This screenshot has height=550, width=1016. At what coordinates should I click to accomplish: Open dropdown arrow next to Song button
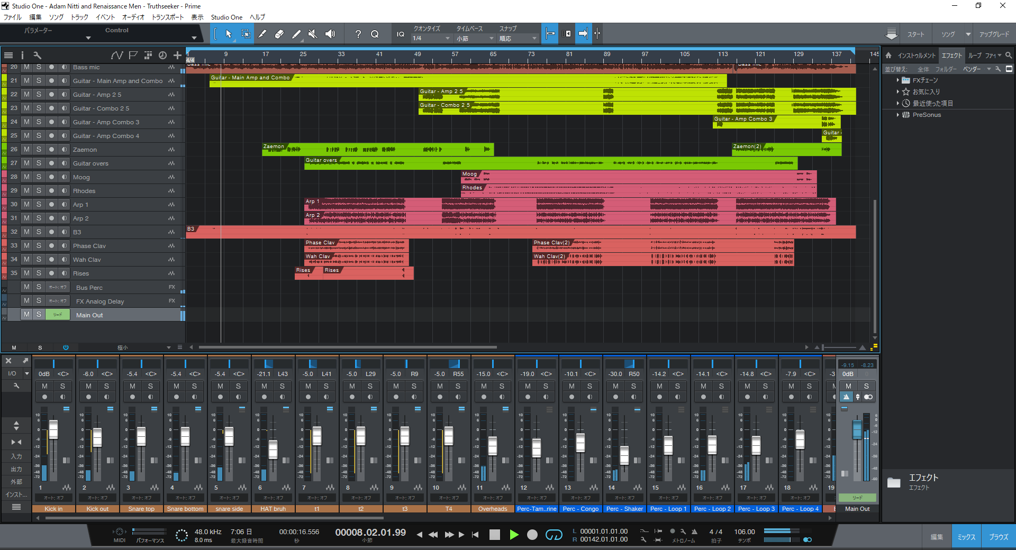(968, 34)
